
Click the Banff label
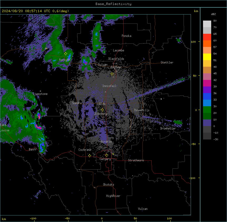pyautogui.click(x=33, y=149)
